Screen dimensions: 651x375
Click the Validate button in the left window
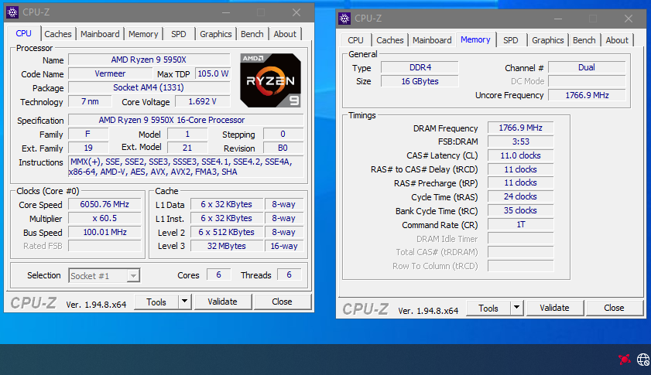(x=222, y=302)
